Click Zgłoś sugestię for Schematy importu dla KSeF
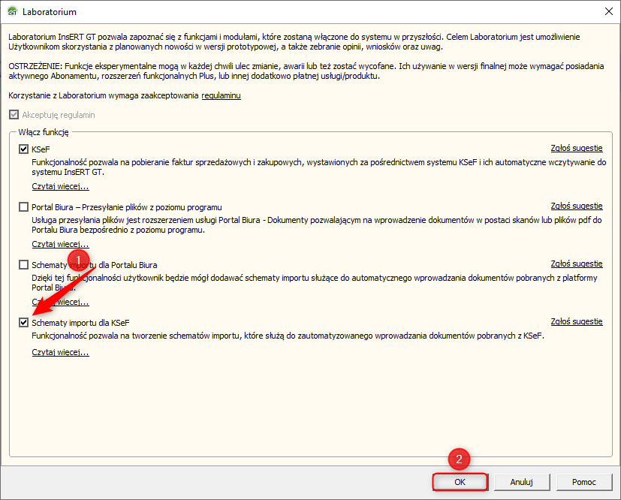This screenshot has width=621, height=500. coord(577,321)
